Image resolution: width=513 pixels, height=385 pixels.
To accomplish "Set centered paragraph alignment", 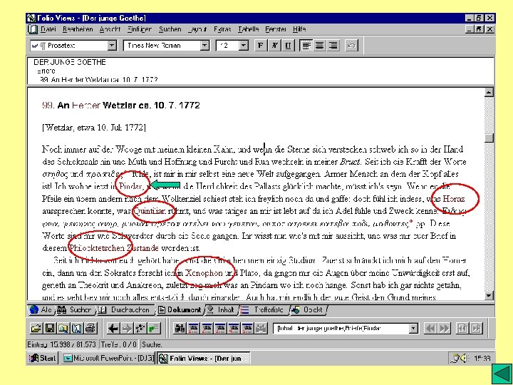I will tap(319, 45).
